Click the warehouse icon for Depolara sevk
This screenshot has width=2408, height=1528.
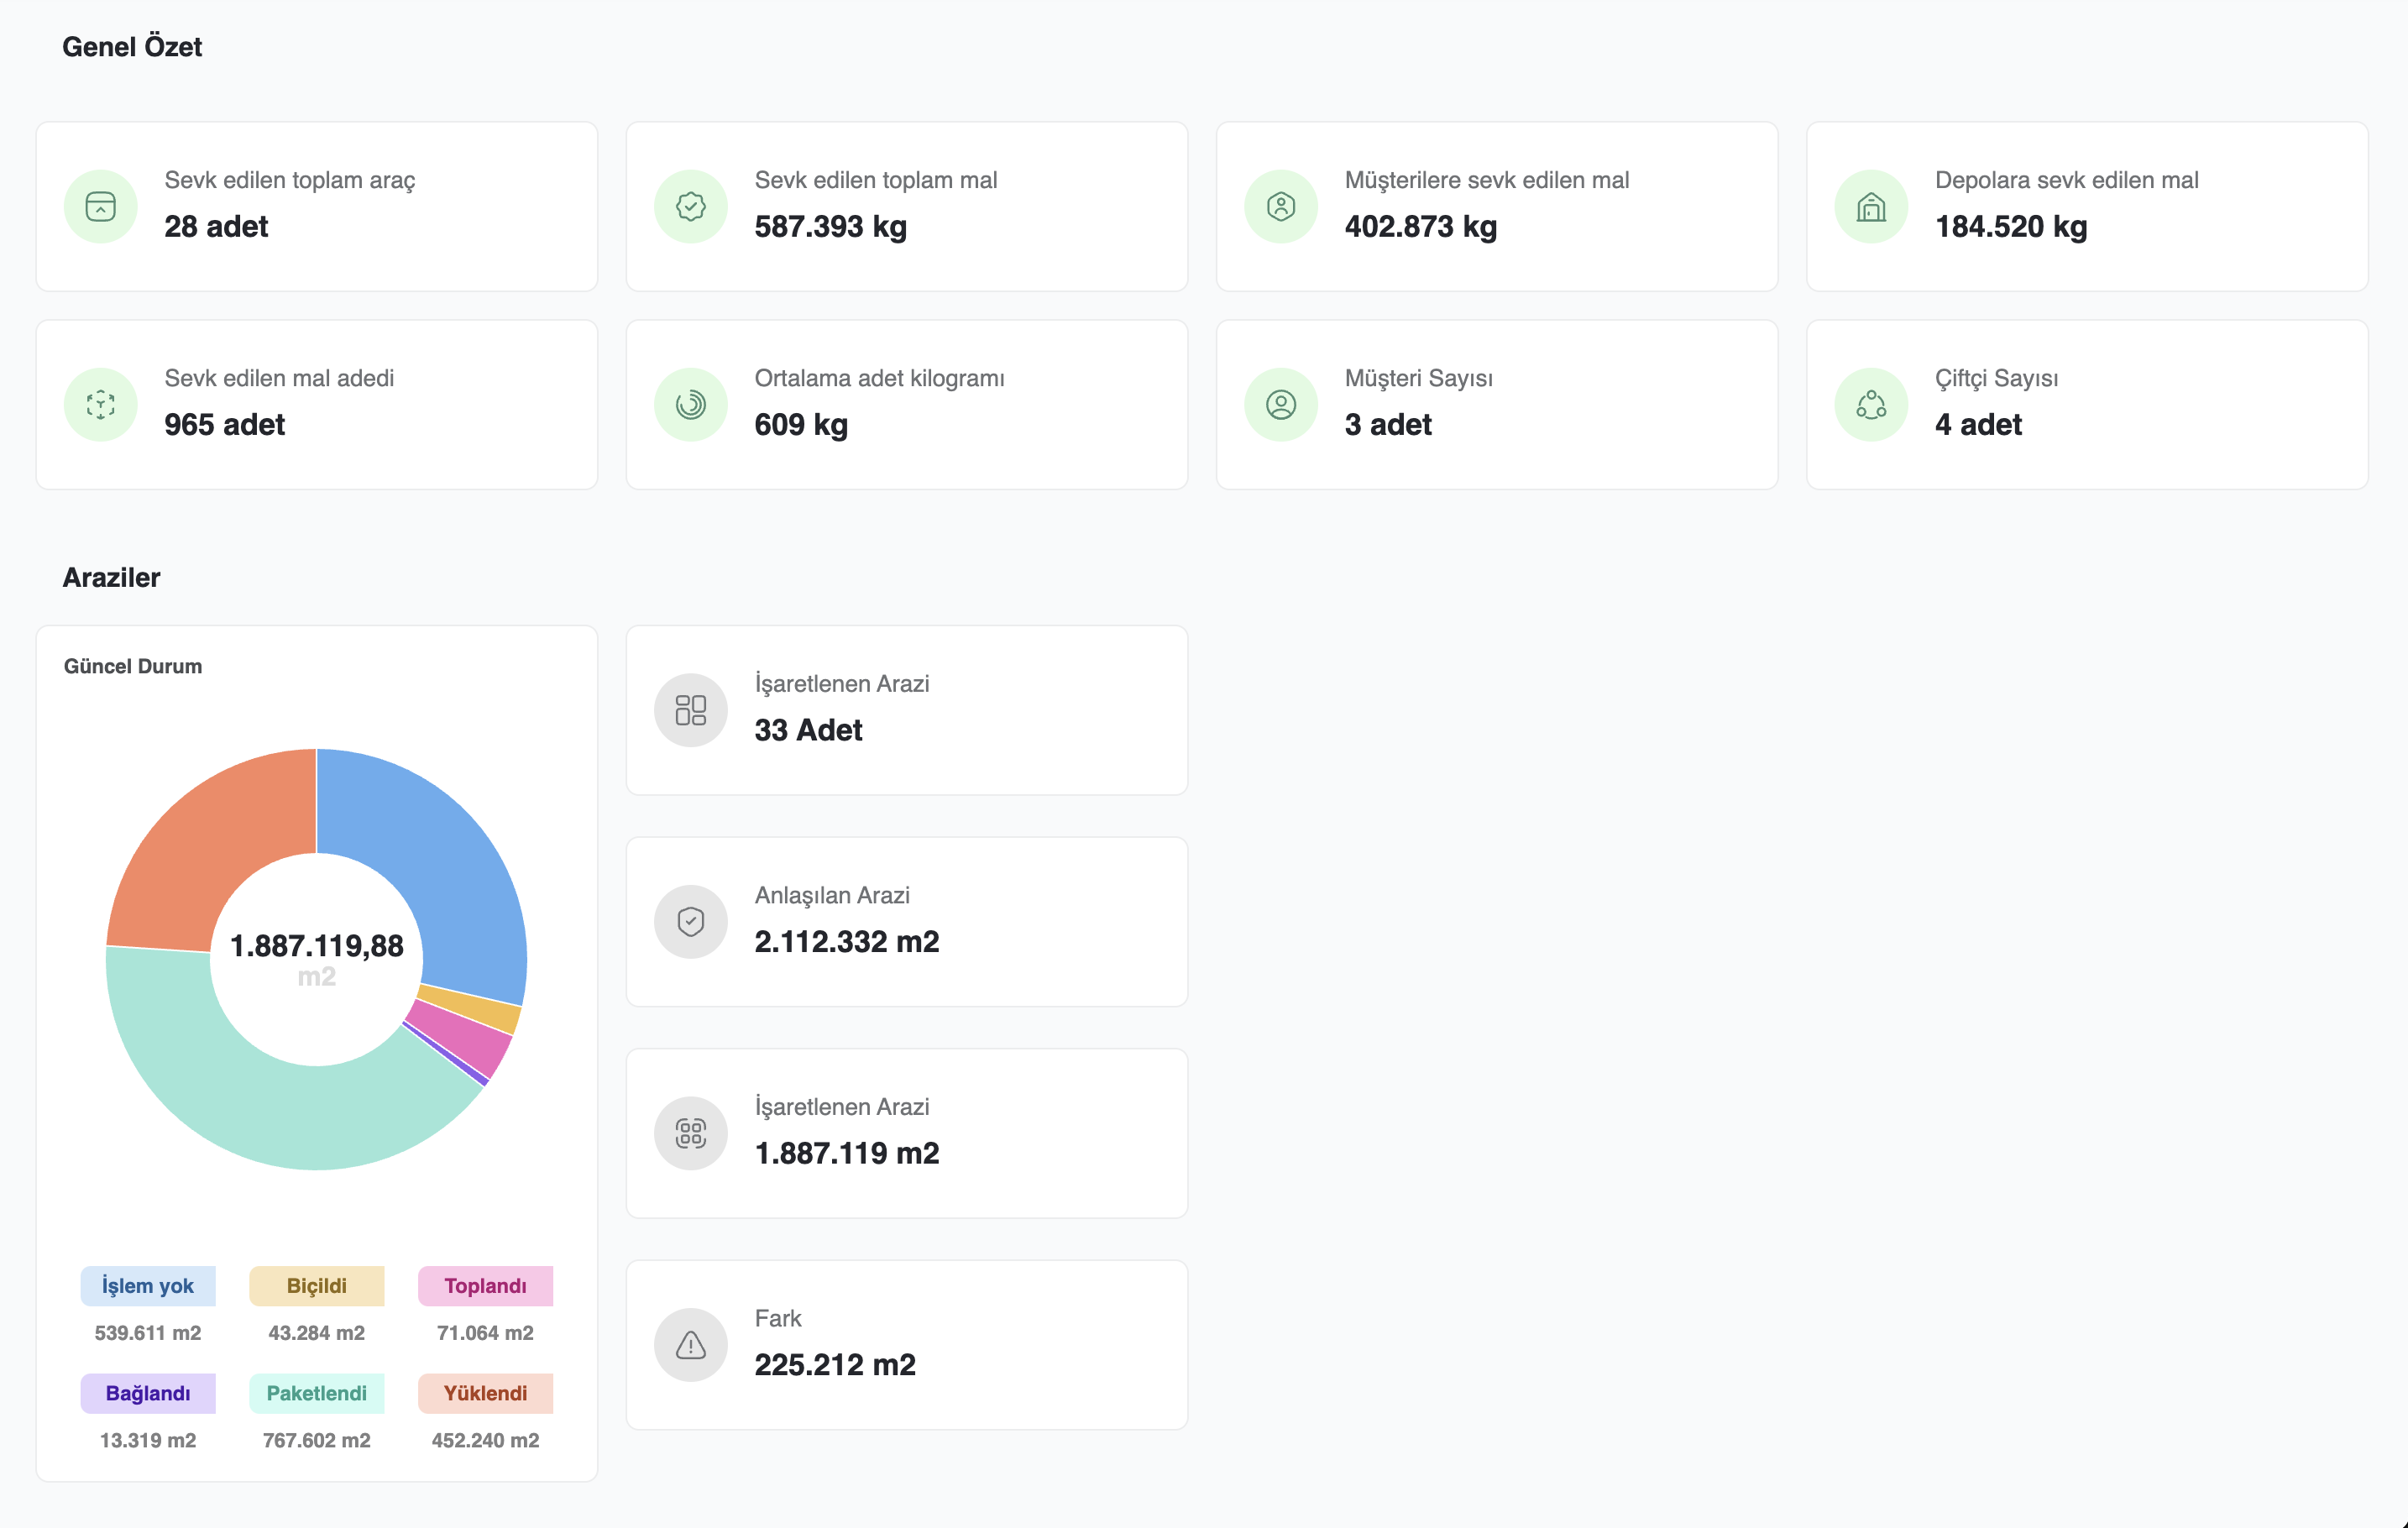click(1871, 207)
